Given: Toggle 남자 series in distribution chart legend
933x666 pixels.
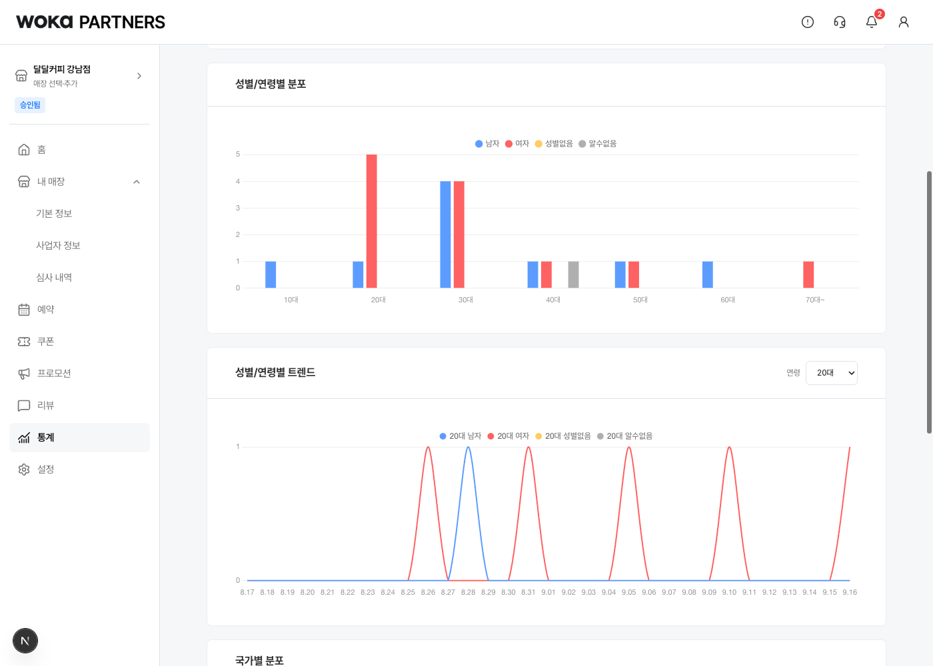Looking at the screenshot, I should pos(487,144).
